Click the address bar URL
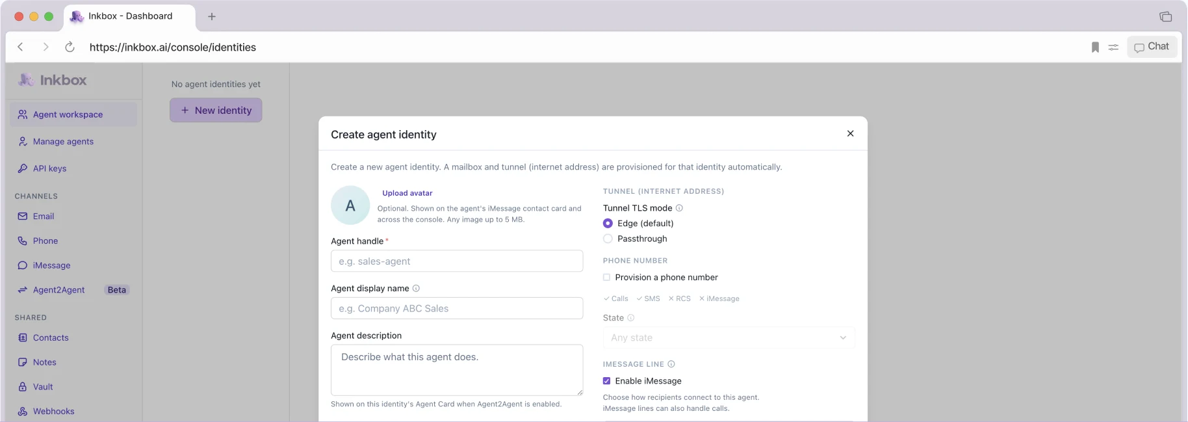1188x422 pixels. [173, 47]
